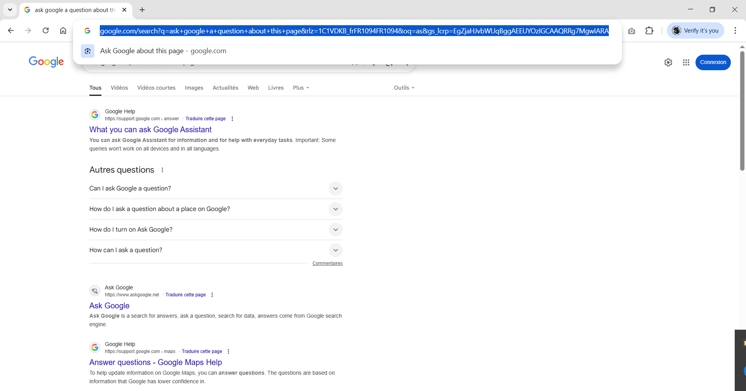The height and width of the screenshot is (391, 746).
Task: Open a new browser tab
Action: coord(142,10)
